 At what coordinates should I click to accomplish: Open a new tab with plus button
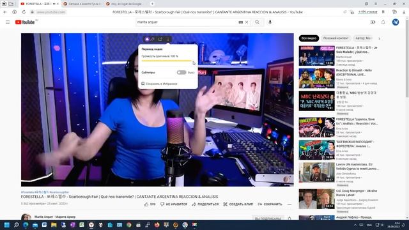(152, 4)
